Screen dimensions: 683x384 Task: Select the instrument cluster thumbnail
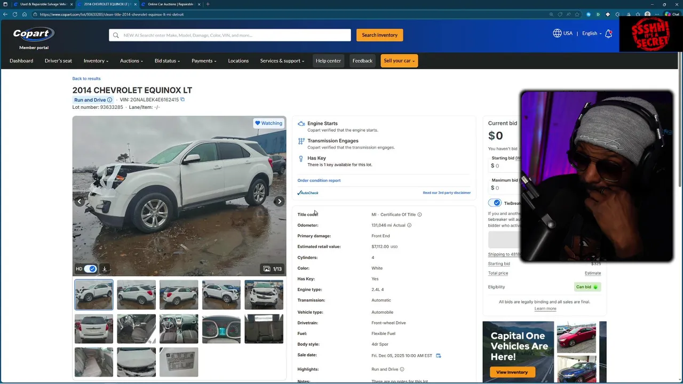221,329
